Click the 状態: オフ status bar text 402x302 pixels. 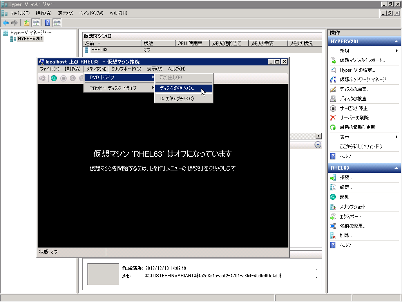(49, 252)
